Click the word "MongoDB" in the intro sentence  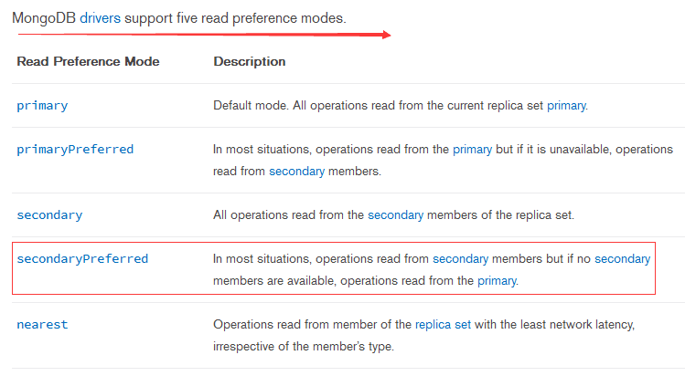click(43, 17)
